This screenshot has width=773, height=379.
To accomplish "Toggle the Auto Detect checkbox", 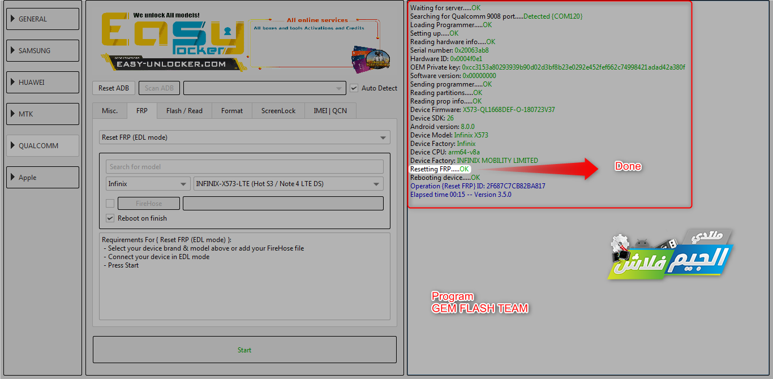I will click(354, 88).
